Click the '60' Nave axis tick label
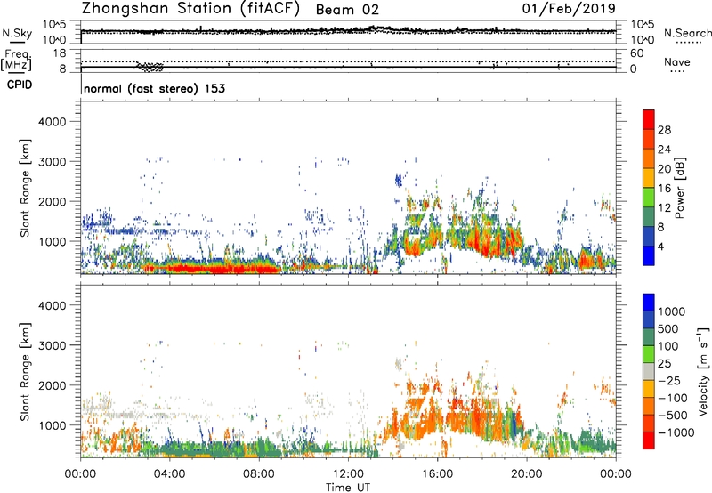712x493 pixels. pos(637,53)
